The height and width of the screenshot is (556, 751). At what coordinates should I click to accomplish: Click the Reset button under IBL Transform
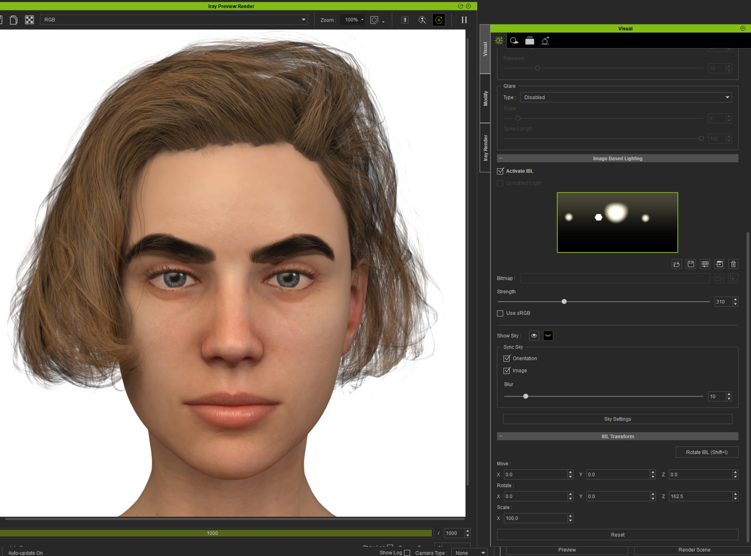(618, 535)
